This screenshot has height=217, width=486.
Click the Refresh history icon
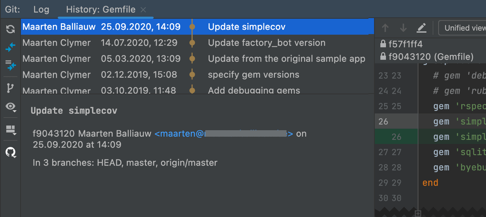pos(11,29)
